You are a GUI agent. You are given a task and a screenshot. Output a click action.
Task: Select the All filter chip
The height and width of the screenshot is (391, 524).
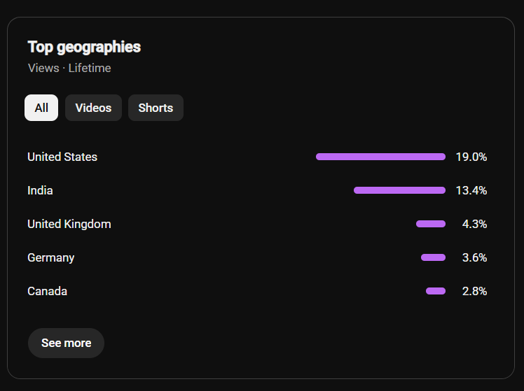coord(41,108)
